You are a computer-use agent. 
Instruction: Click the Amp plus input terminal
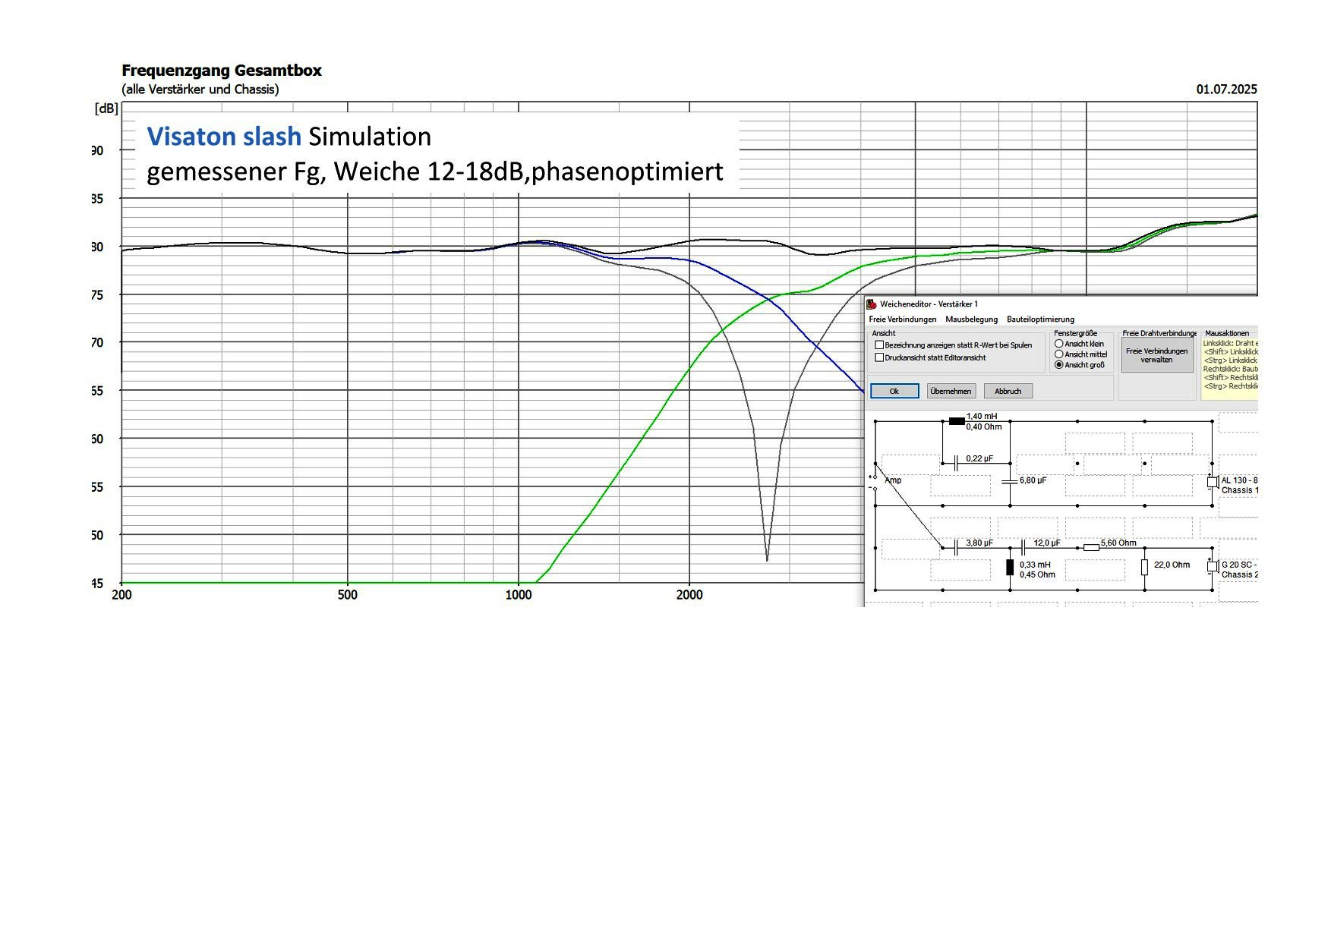click(x=875, y=477)
